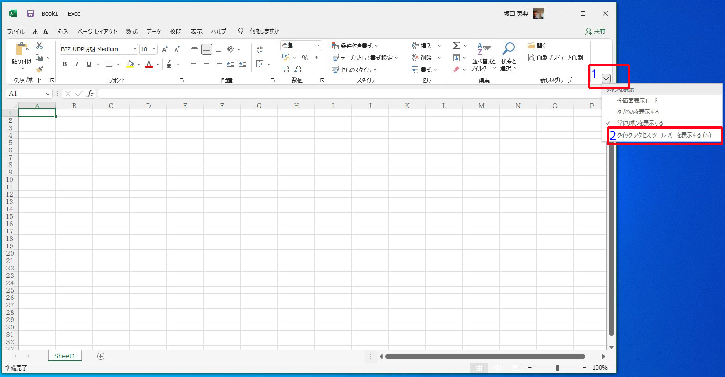Expand the Name Box dropdown arrow

pyautogui.click(x=47, y=94)
